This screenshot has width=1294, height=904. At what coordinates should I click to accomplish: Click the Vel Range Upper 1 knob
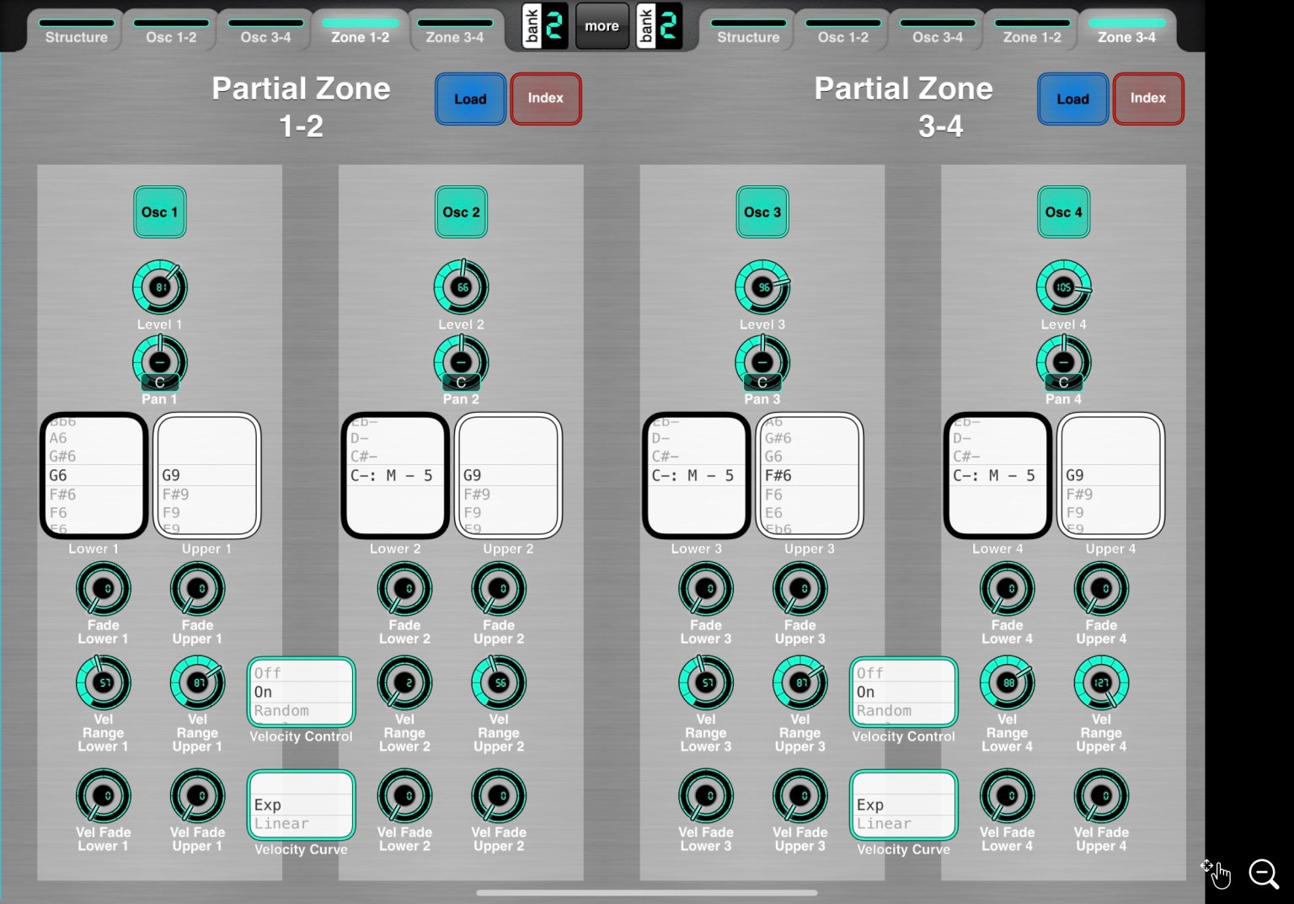tap(198, 683)
